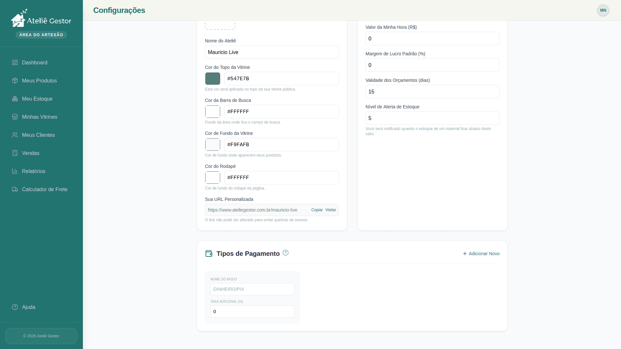Click Adicionar Novo payment type button
Image resolution: width=621 pixels, height=349 pixels.
(x=481, y=254)
